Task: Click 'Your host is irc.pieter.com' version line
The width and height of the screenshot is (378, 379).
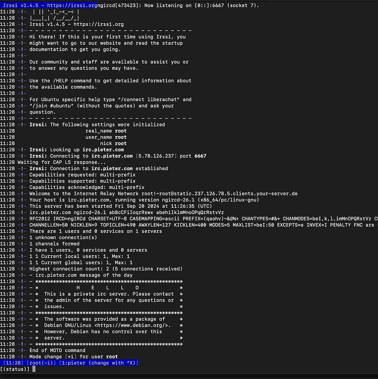Action: [x=144, y=200]
